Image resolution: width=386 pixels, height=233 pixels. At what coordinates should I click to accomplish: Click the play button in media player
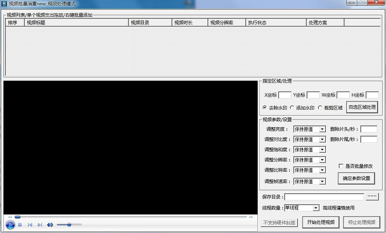pyautogui.click(x=10, y=225)
